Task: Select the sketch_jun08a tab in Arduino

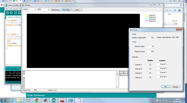Action: click(14, 17)
